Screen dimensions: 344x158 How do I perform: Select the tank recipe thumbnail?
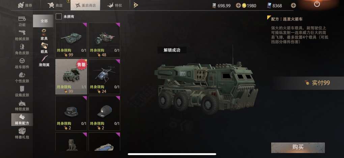click(x=71, y=37)
